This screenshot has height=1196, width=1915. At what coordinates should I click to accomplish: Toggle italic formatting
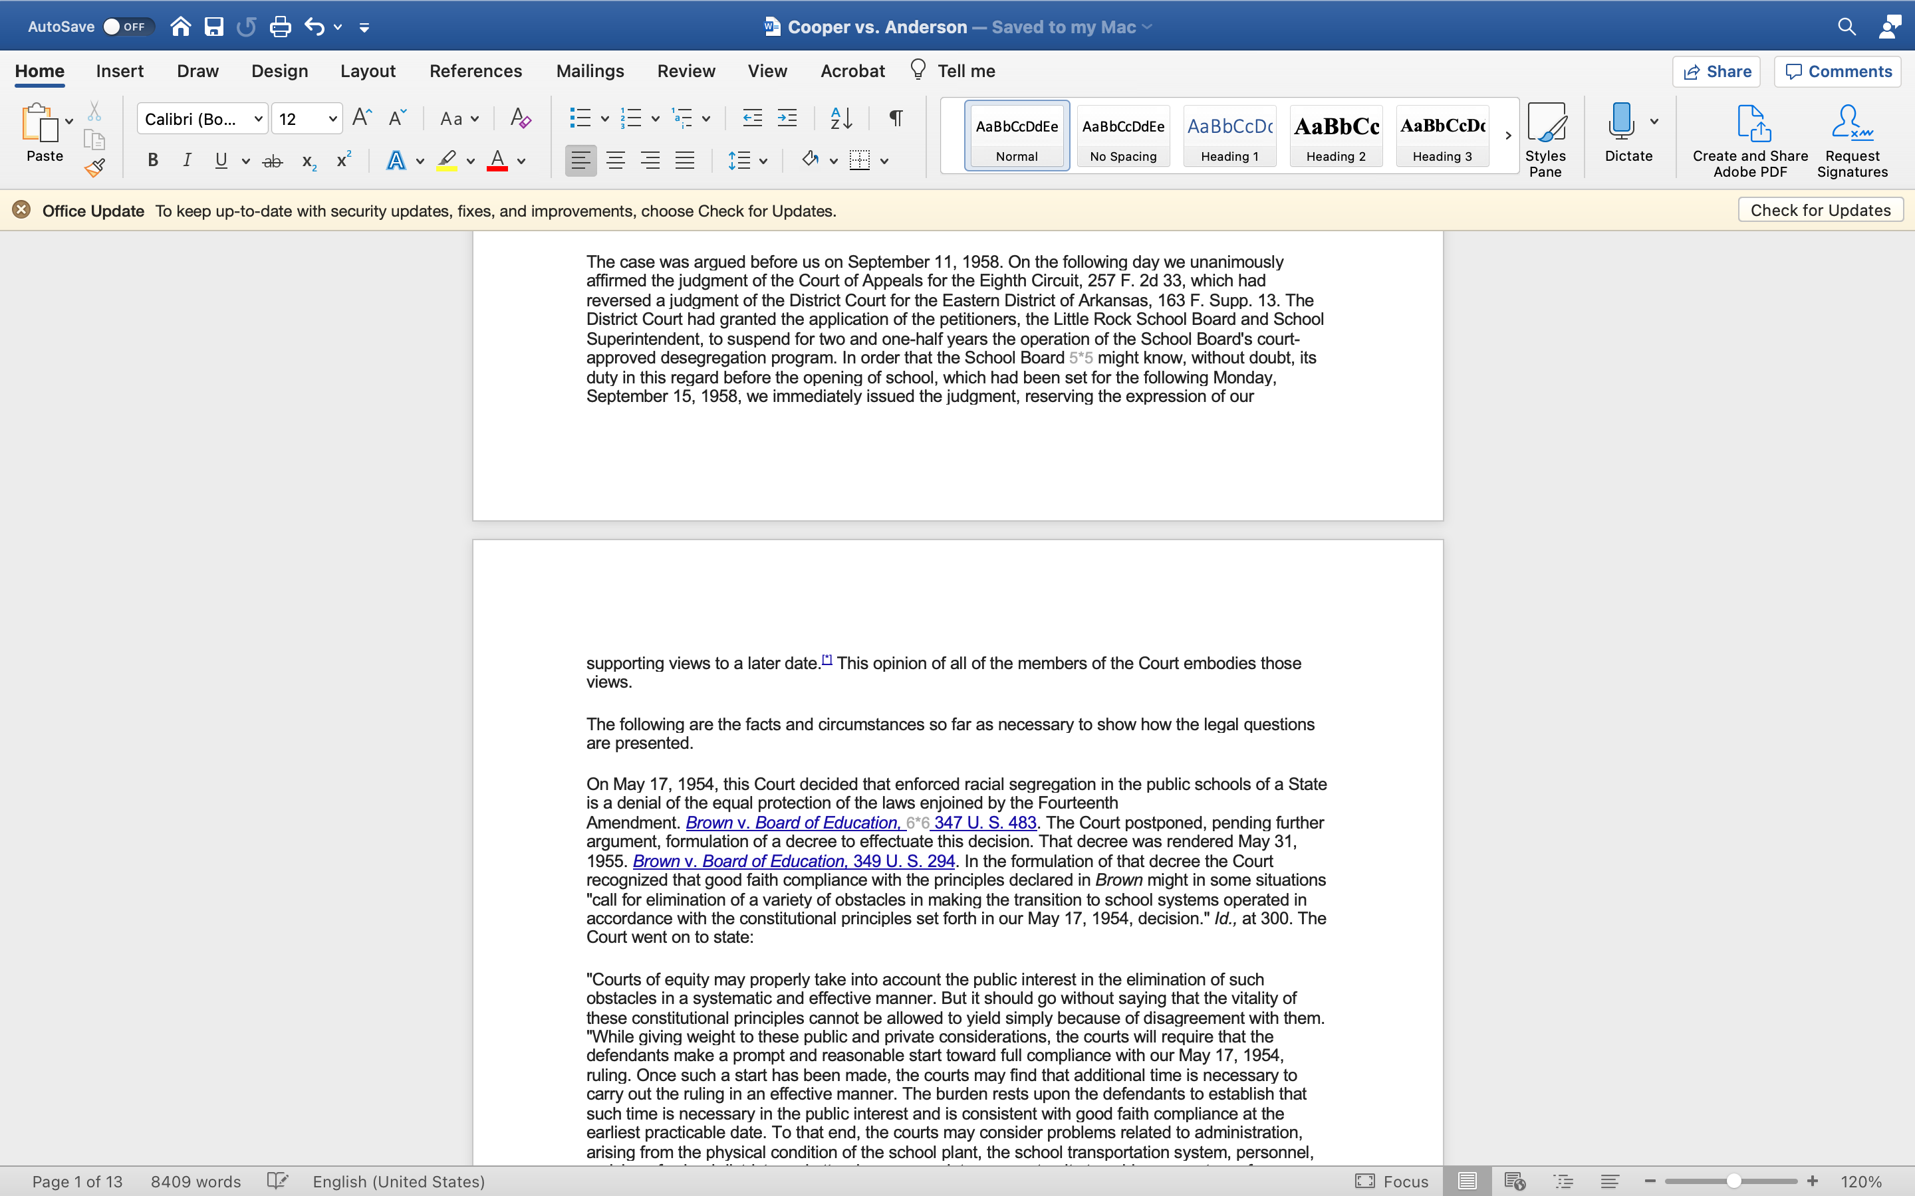(x=187, y=159)
